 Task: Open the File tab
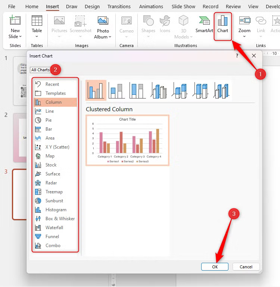pyautogui.click(x=12, y=7)
